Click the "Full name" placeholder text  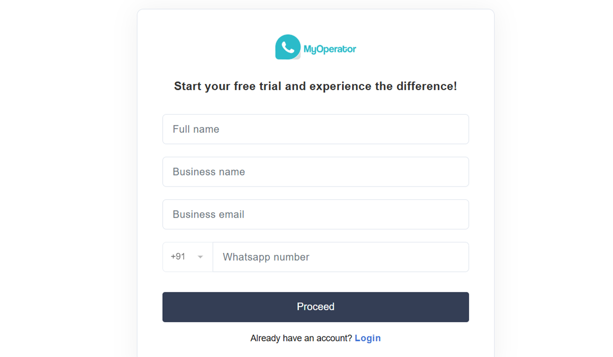tap(196, 129)
